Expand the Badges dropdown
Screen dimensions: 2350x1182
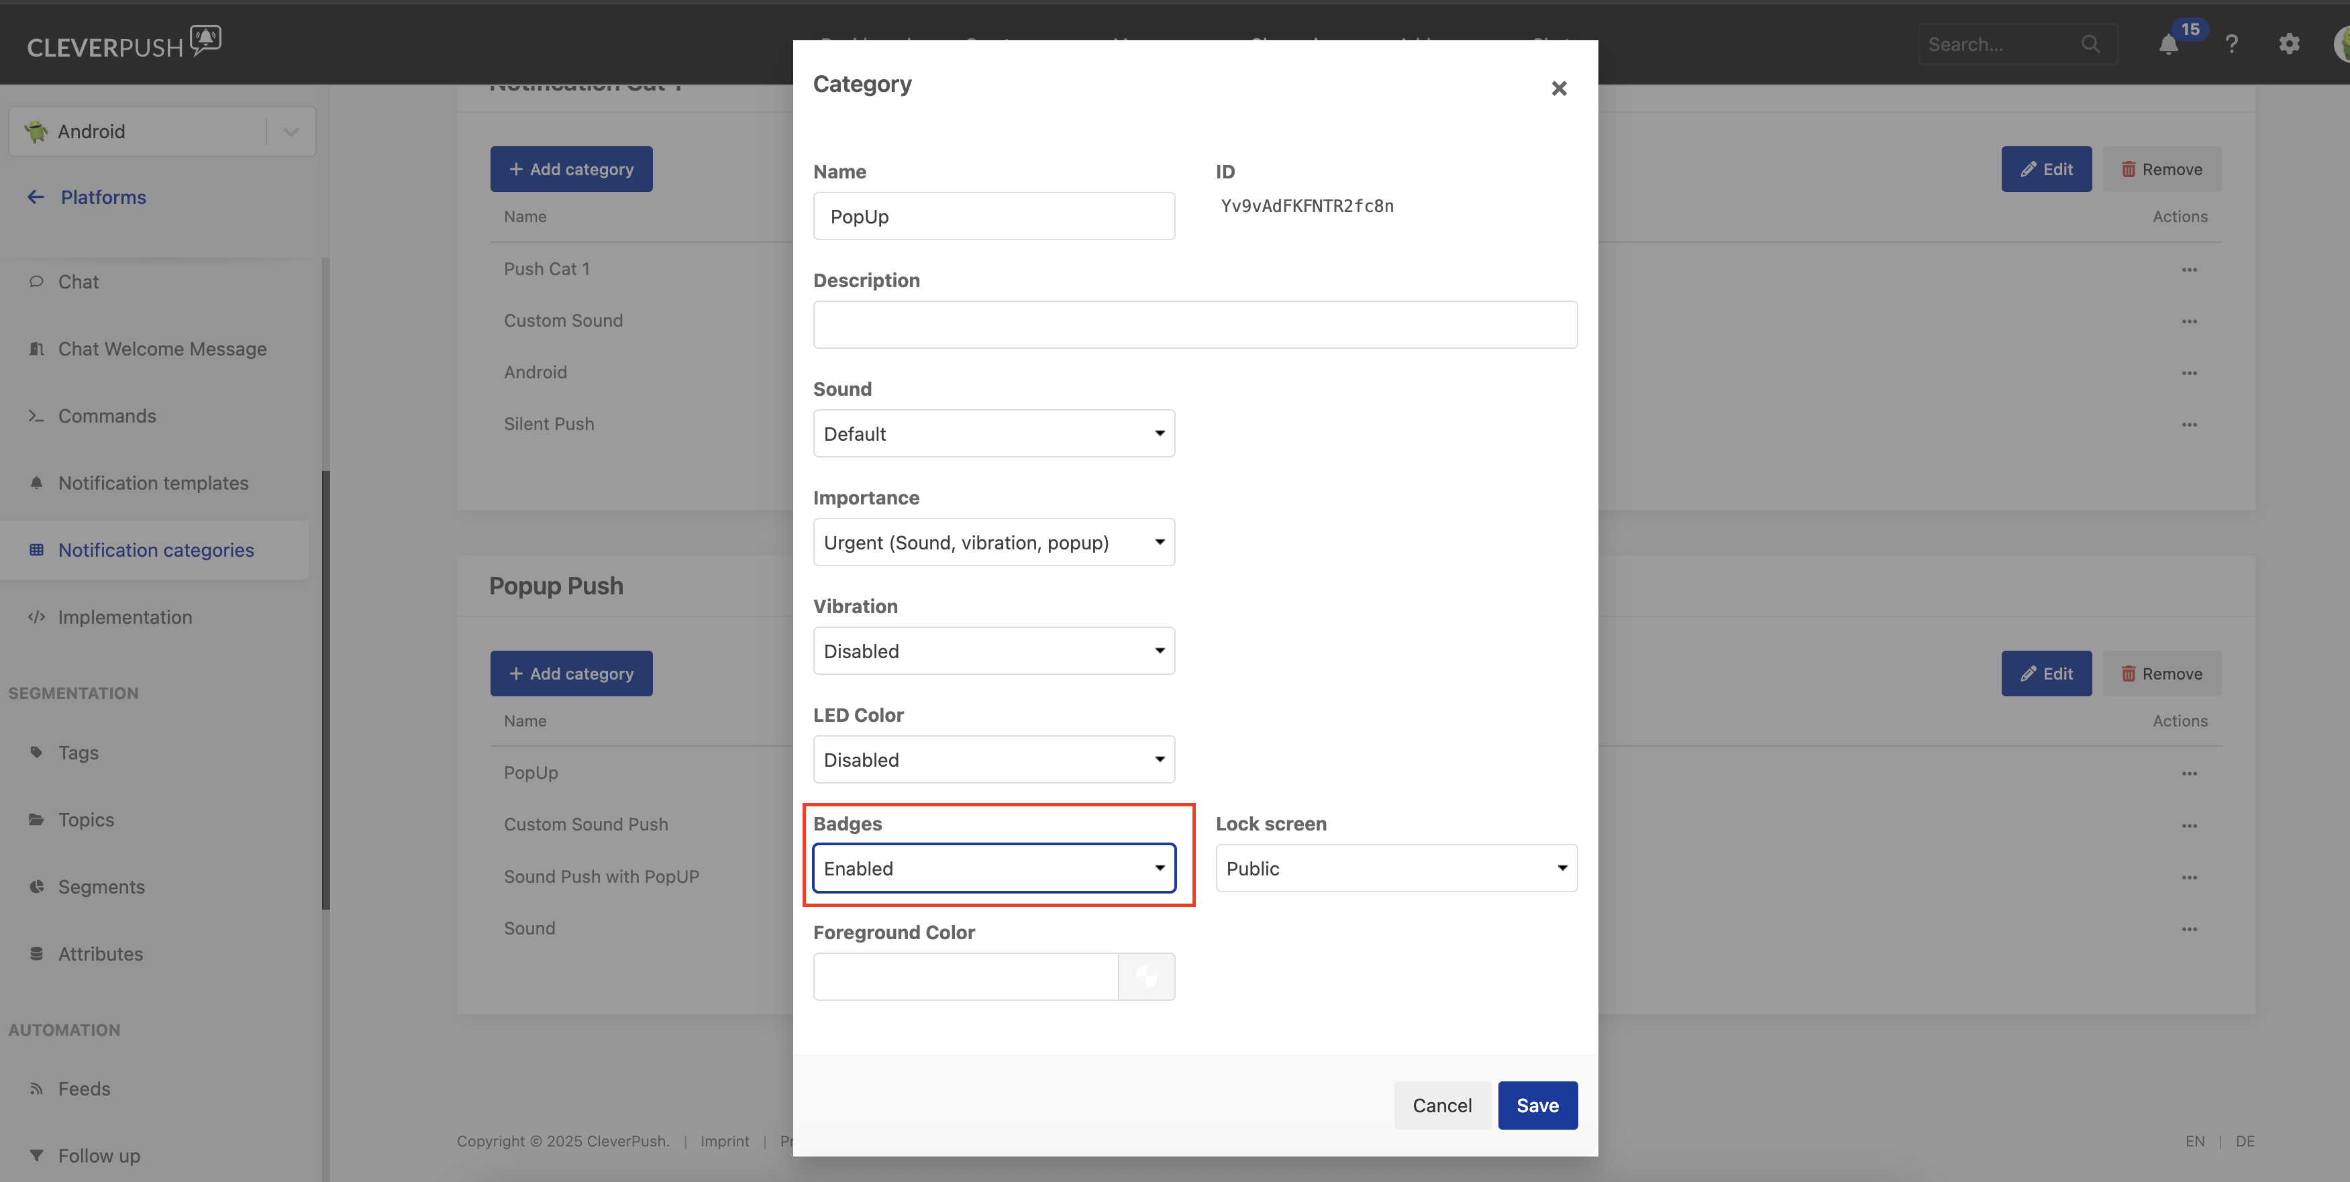coord(993,868)
